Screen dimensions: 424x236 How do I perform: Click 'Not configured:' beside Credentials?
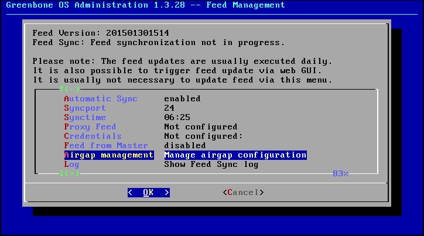point(203,136)
